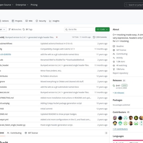Click the stars icon in About
143x143 pixels.
[114, 62]
